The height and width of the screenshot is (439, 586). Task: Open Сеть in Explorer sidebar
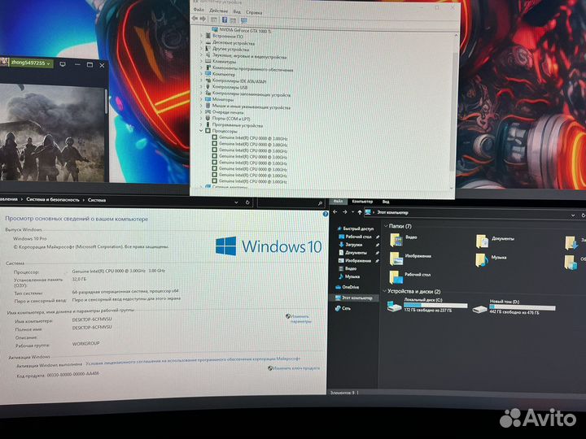(x=343, y=308)
